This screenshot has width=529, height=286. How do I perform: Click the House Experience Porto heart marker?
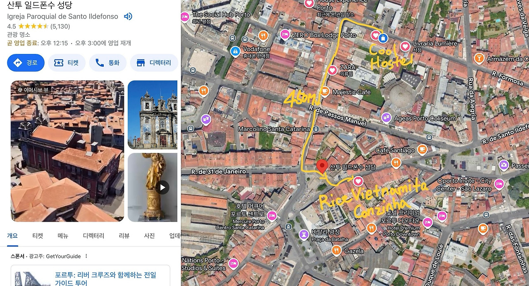point(309,4)
